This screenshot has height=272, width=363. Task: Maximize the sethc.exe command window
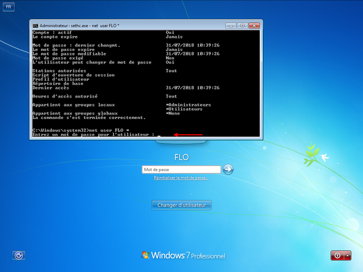click(x=242, y=25)
